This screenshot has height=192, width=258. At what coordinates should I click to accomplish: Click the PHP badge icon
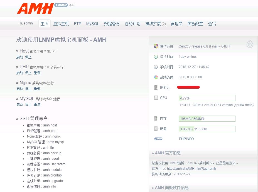[158, 139]
